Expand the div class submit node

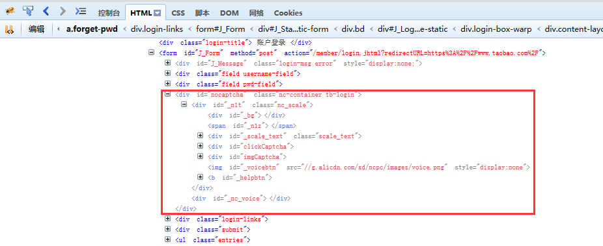coord(167,229)
